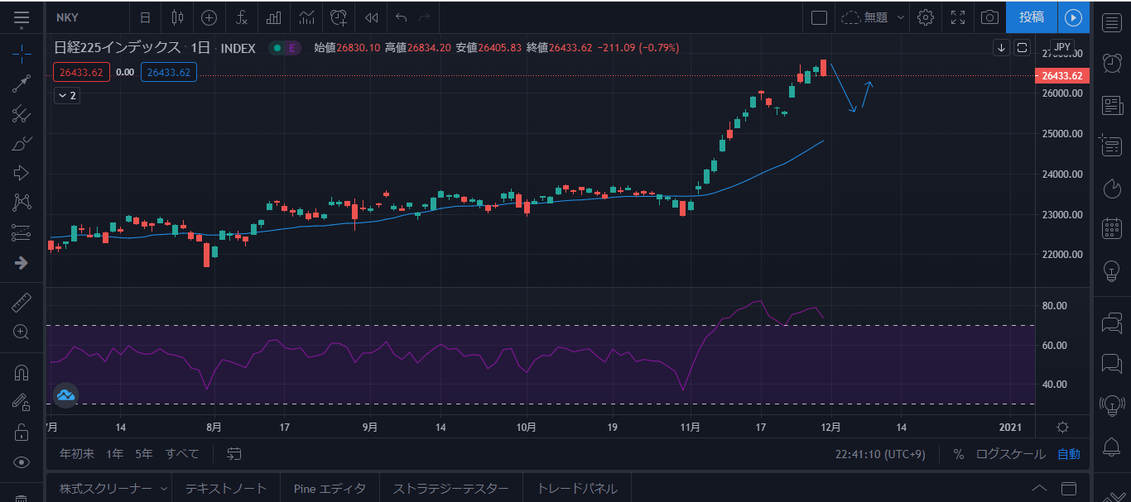Click the NKY symbol search field
1131x502 pixels.
(x=83, y=17)
